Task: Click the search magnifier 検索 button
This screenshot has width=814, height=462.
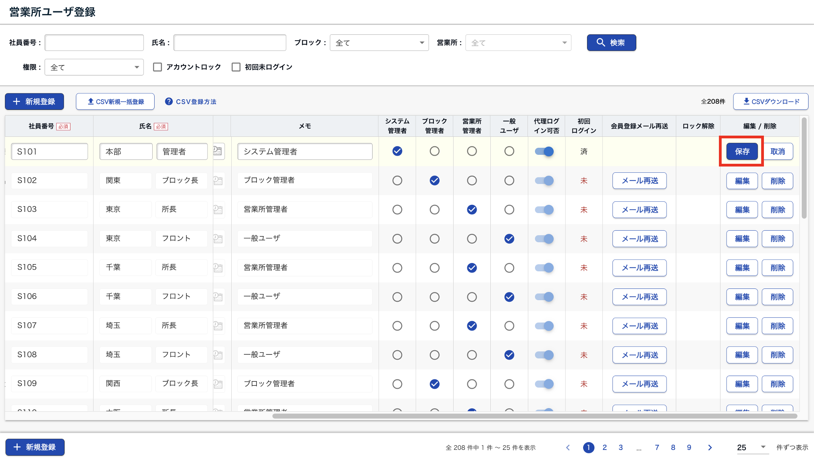Action: [x=611, y=43]
